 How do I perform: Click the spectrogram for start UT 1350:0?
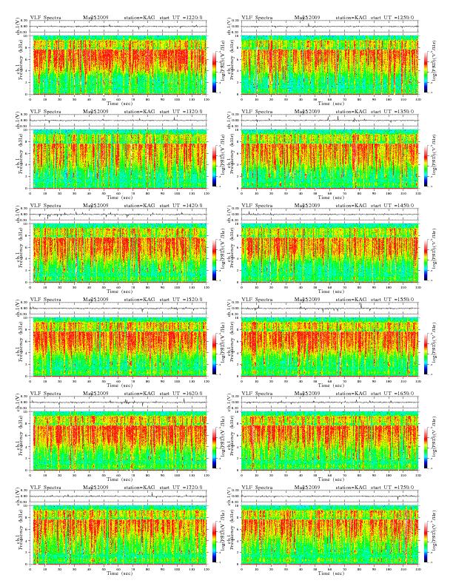330,159
